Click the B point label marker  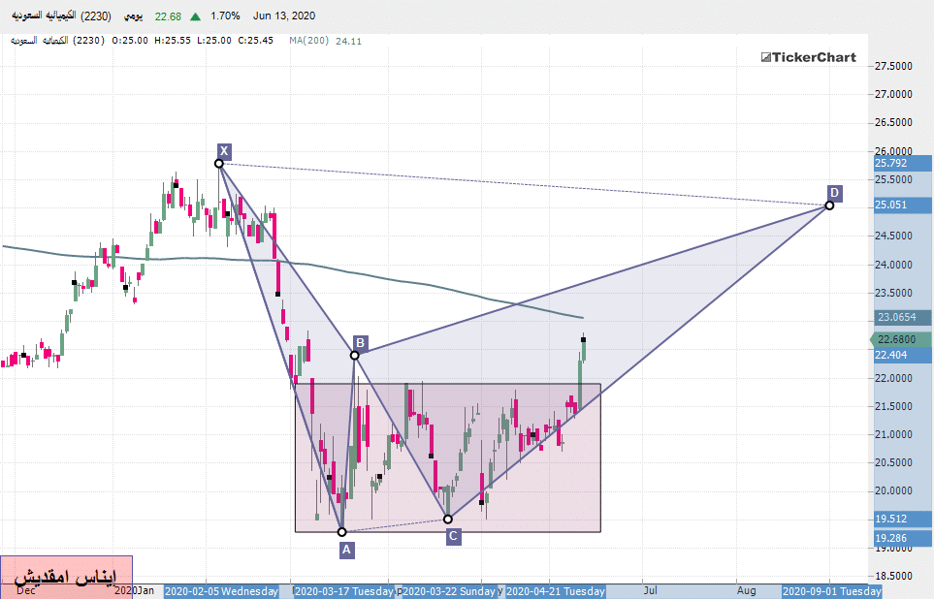(x=360, y=343)
